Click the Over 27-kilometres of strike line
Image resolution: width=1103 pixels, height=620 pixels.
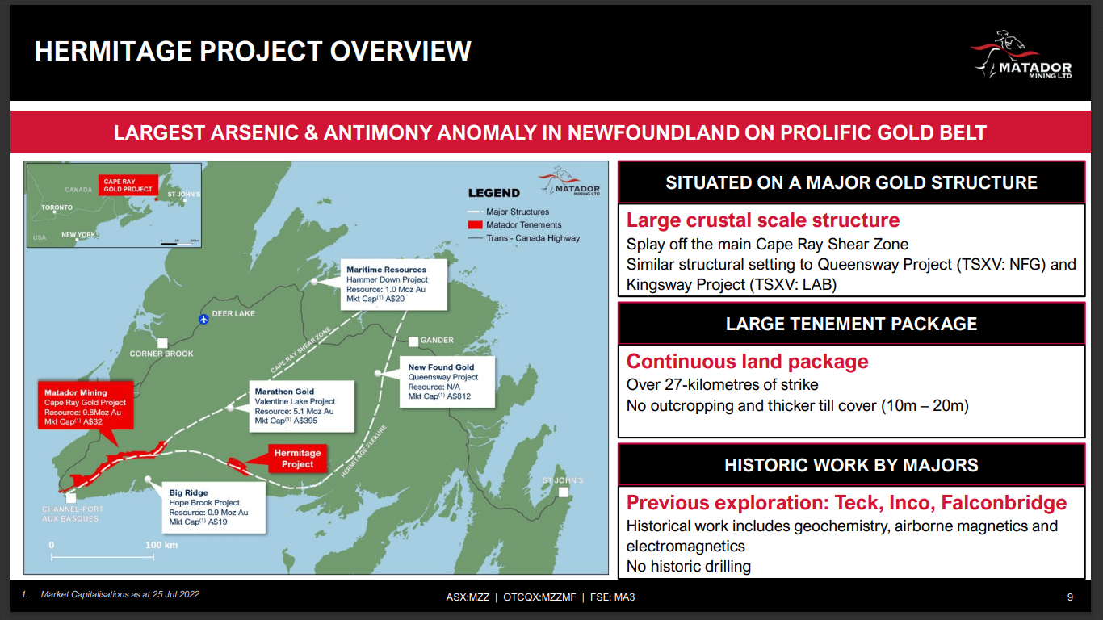tap(723, 385)
